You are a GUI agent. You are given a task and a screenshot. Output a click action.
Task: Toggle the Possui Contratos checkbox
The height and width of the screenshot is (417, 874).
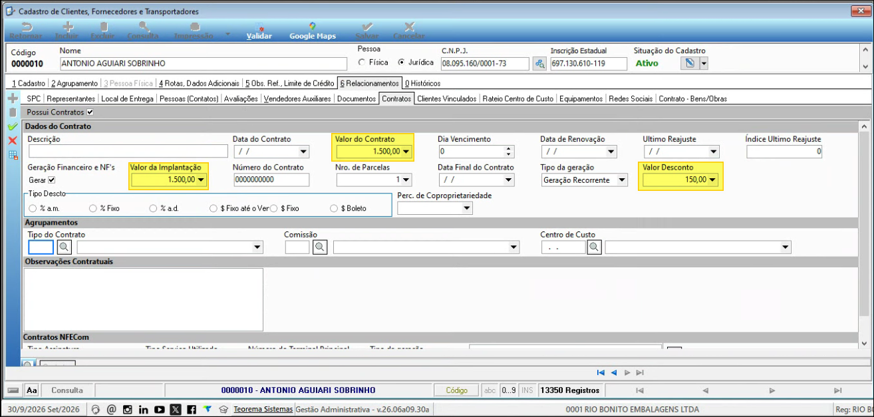tap(90, 112)
